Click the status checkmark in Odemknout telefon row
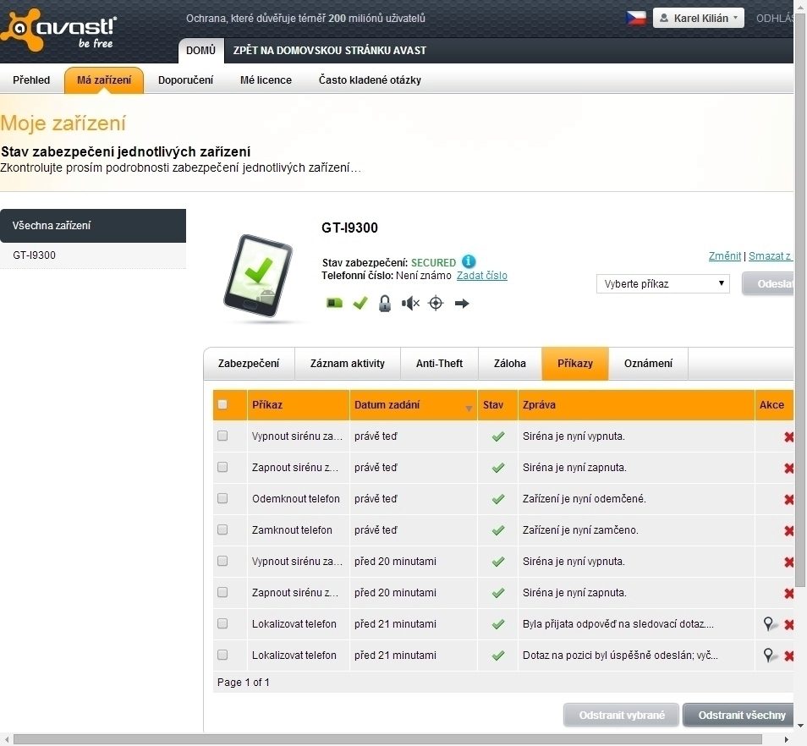807x746 pixels. pyautogui.click(x=497, y=499)
